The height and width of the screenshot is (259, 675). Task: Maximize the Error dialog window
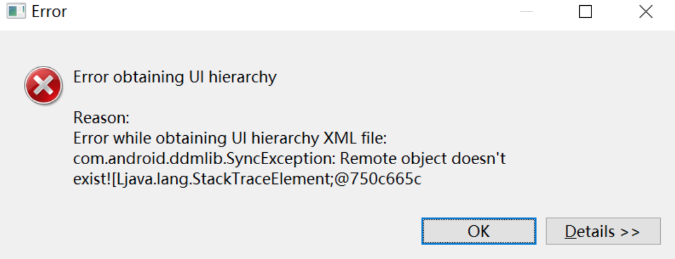(x=585, y=12)
